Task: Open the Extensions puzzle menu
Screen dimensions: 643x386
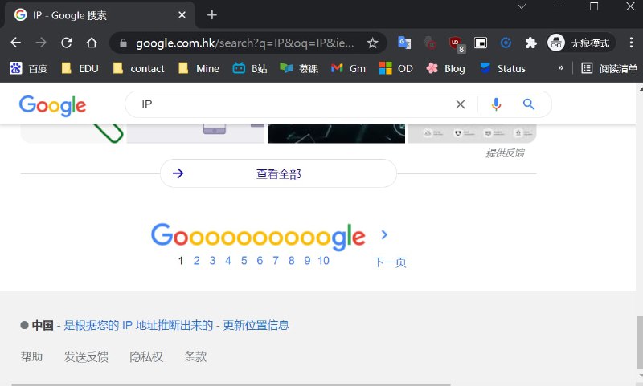Action: point(530,43)
